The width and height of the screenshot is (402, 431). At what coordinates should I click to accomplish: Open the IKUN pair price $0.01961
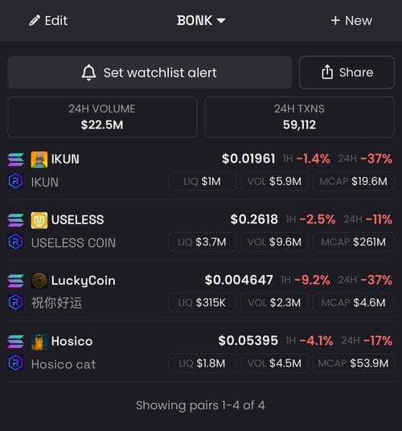click(248, 159)
